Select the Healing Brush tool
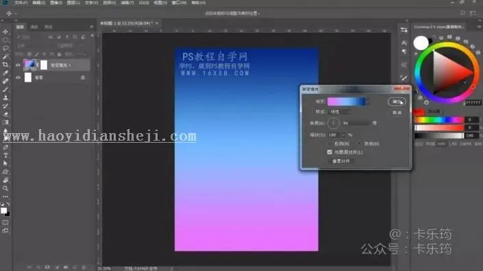This screenshot has width=483, height=271. tap(5, 81)
